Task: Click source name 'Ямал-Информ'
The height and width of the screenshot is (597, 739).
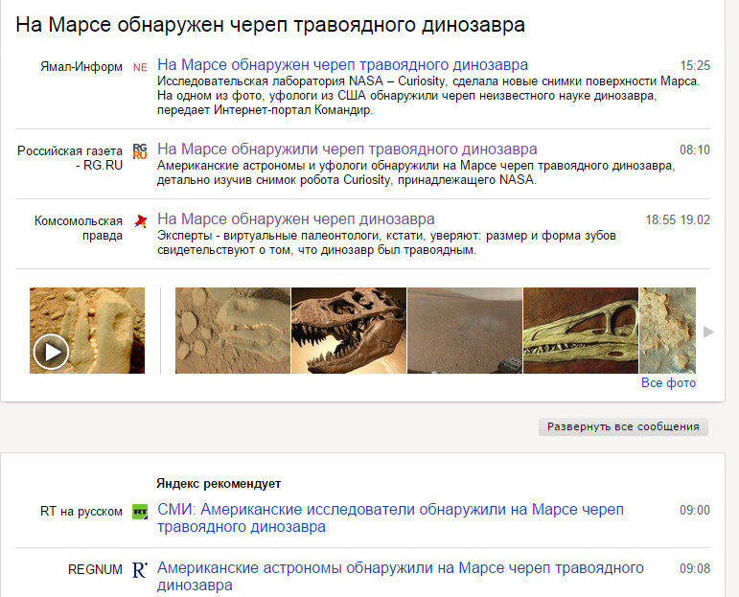Action: (81, 67)
